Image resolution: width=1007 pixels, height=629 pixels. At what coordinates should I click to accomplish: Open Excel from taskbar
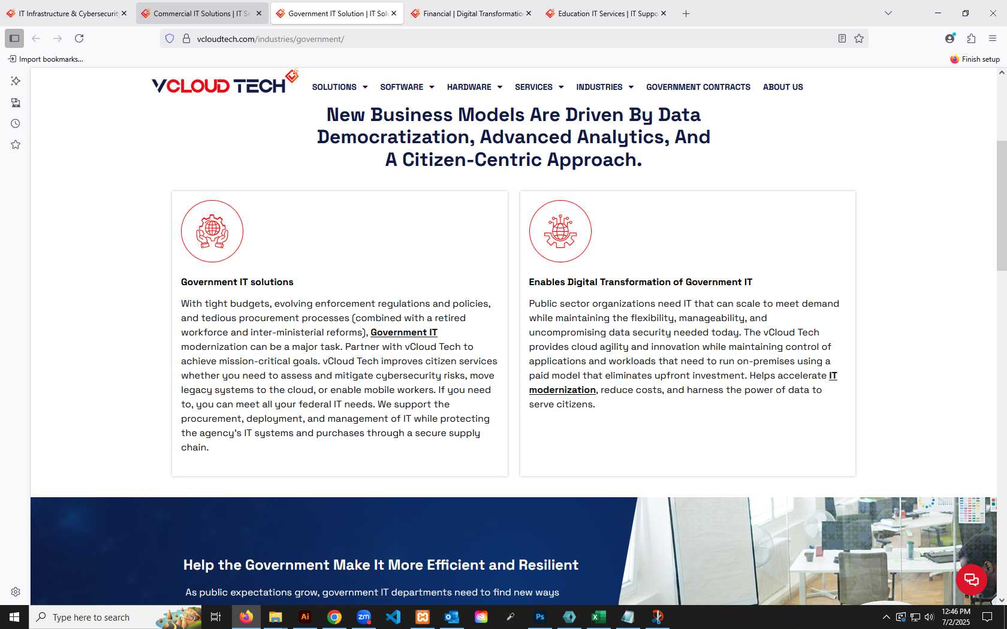tap(599, 617)
